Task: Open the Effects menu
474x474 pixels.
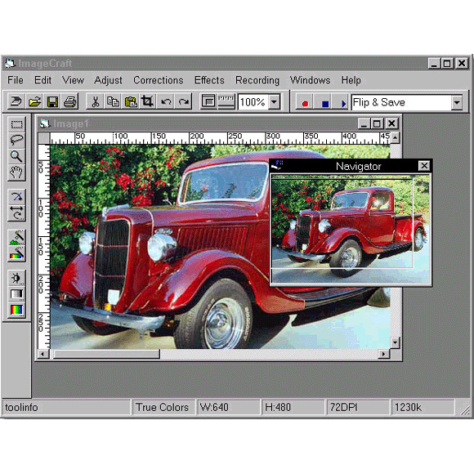Action: point(209,80)
